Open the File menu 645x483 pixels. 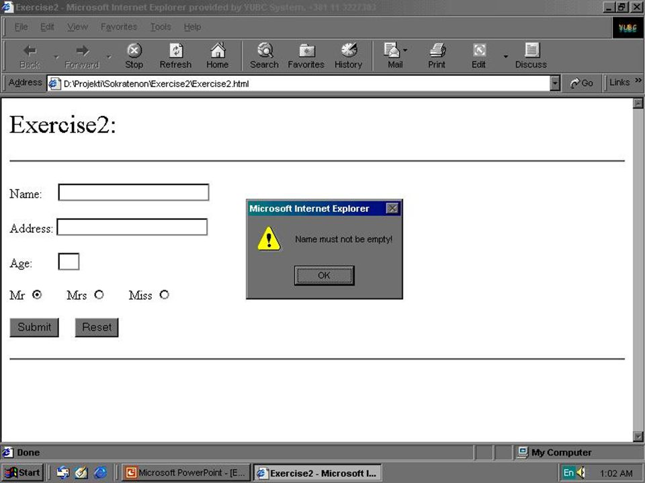pos(21,27)
